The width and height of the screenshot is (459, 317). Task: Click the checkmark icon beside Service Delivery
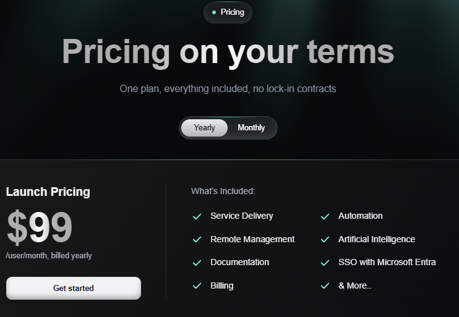[x=197, y=216]
